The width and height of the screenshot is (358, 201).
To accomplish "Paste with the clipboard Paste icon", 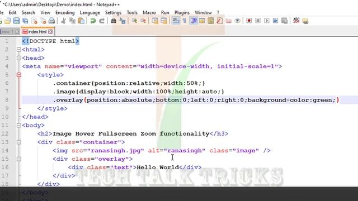I will 81,21.
